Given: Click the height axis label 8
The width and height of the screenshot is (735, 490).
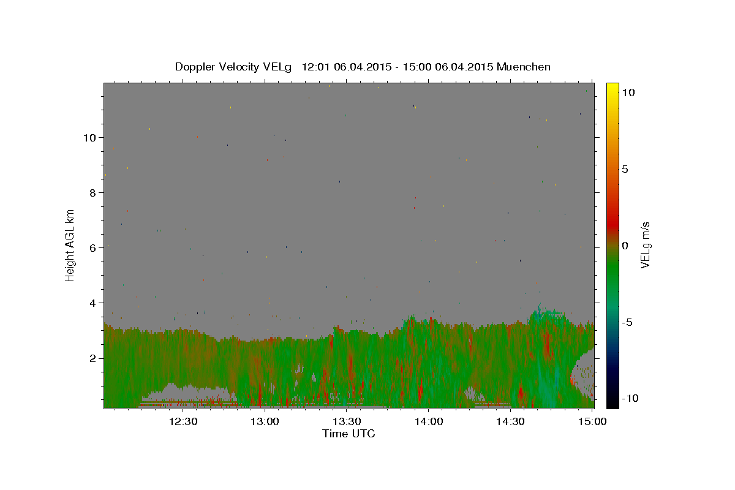Looking at the screenshot, I should click(92, 192).
